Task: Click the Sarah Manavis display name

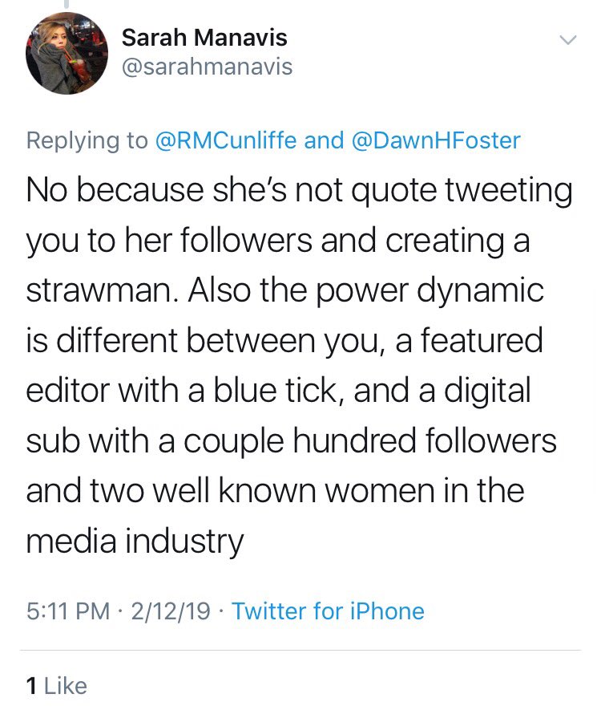Action: [204, 38]
